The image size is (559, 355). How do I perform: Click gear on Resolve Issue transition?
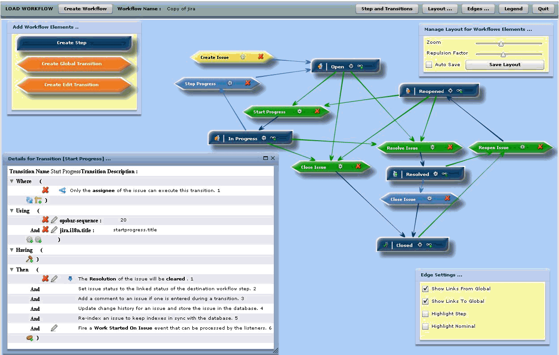(x=432, y=147)
